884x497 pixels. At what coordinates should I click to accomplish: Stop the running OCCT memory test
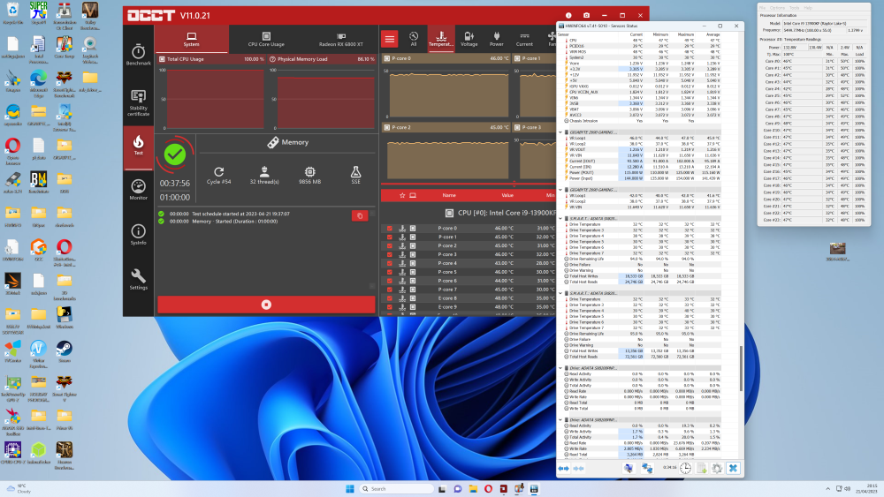[266, 305]
